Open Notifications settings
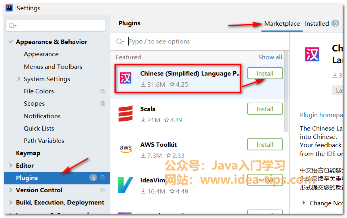Viewport: 347px width, 218px height. click(42, 116)
